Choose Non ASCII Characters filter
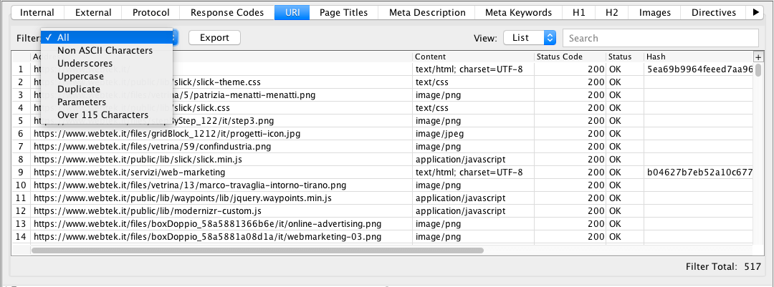Screen dimensions: 774x287 click(x=107, y=50)
